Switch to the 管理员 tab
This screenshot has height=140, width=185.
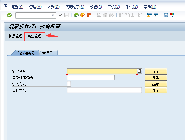tap(47, 53)
